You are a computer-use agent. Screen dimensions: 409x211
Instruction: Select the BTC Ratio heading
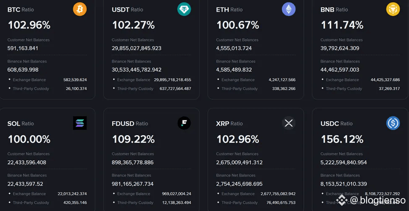(x=21, y=10)
